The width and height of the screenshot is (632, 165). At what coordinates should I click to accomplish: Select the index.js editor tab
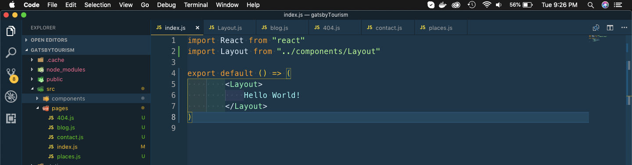[x=177, y=28]
